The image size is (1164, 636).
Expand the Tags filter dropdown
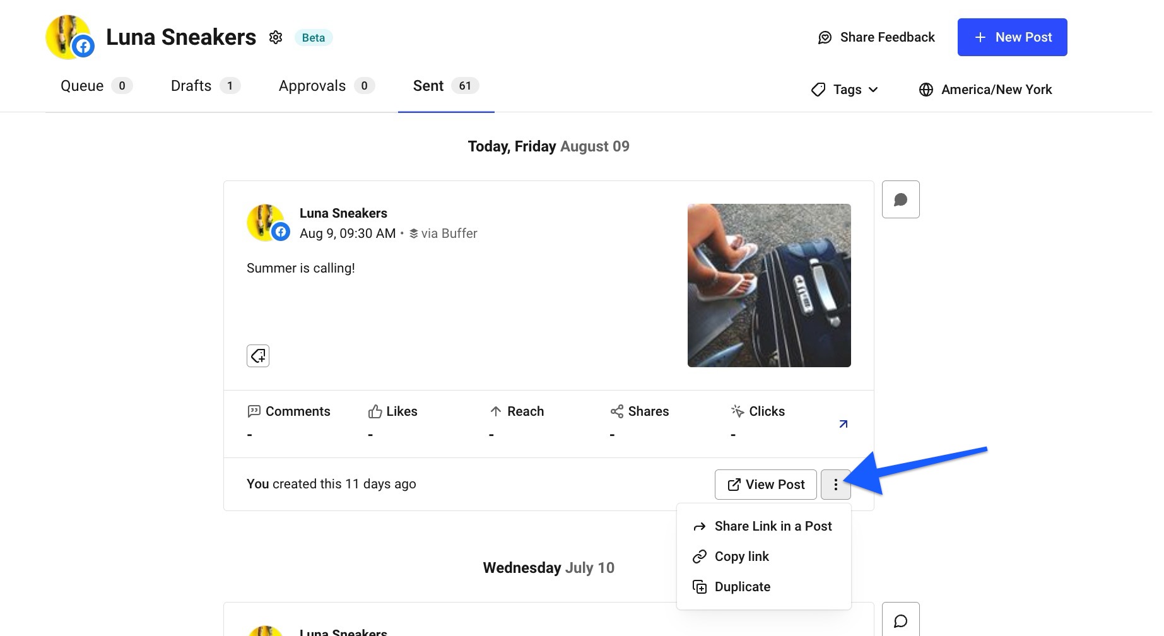(x=844, y=90)
